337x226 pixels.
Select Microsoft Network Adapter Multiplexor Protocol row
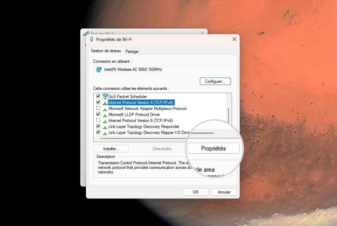click(x=147, y=109)
